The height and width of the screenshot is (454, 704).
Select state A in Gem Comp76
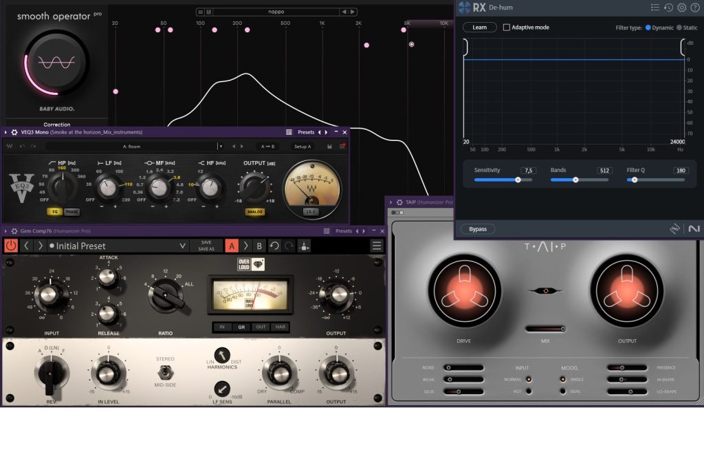point(232,246)
